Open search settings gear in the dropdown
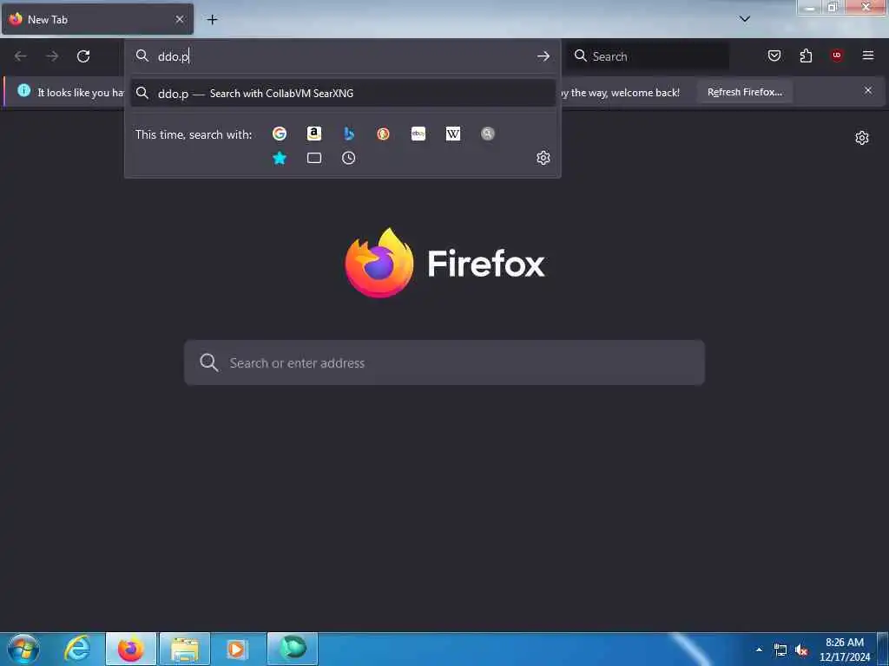889x666 pixels. pyautogui.click(x=543, y=158)
